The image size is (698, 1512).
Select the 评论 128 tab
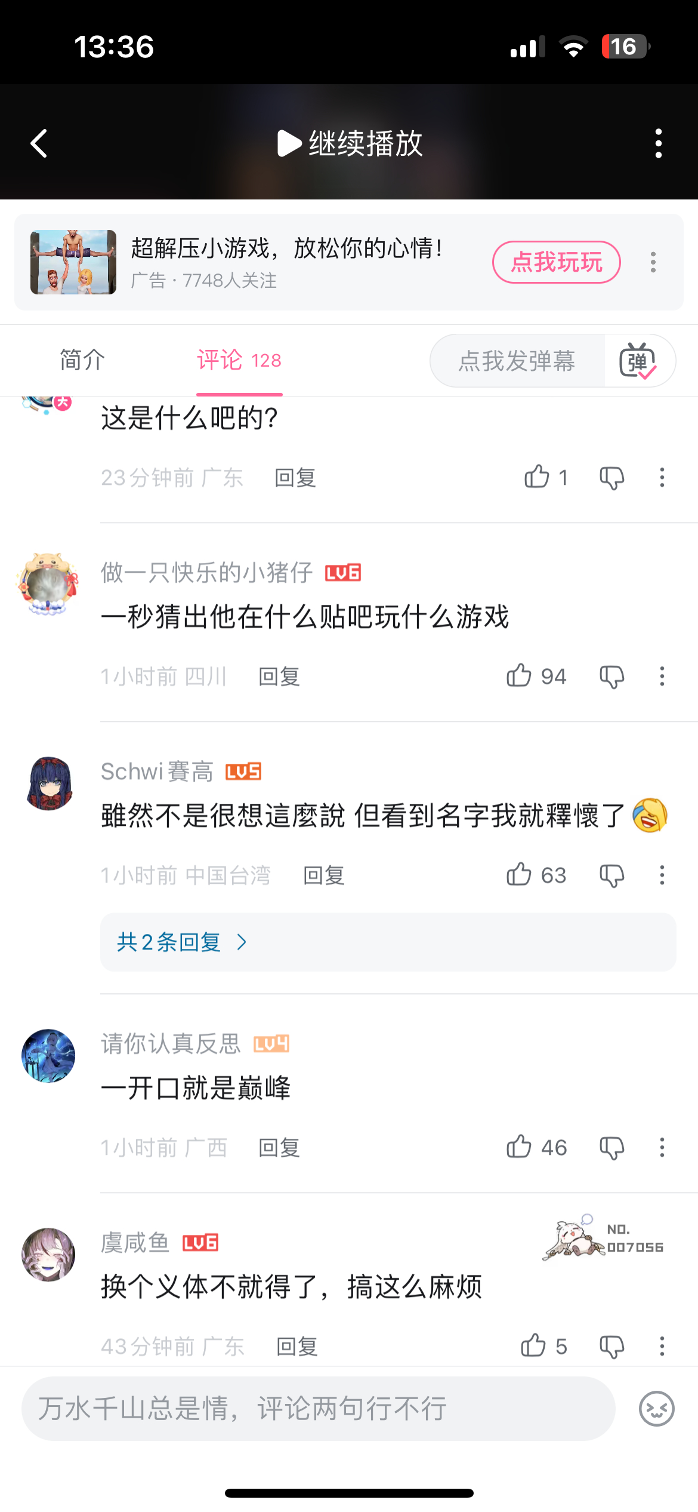239,361
